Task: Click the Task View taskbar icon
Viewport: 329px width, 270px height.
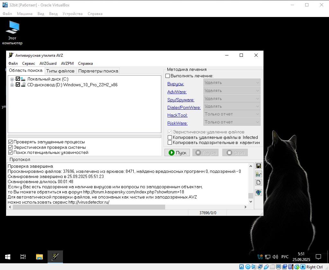Action: pyautogui.click(x=23, y=257)
